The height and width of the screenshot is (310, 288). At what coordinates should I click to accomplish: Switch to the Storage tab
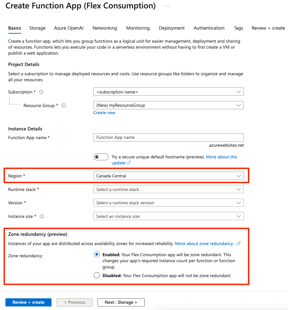click(37, 28)
